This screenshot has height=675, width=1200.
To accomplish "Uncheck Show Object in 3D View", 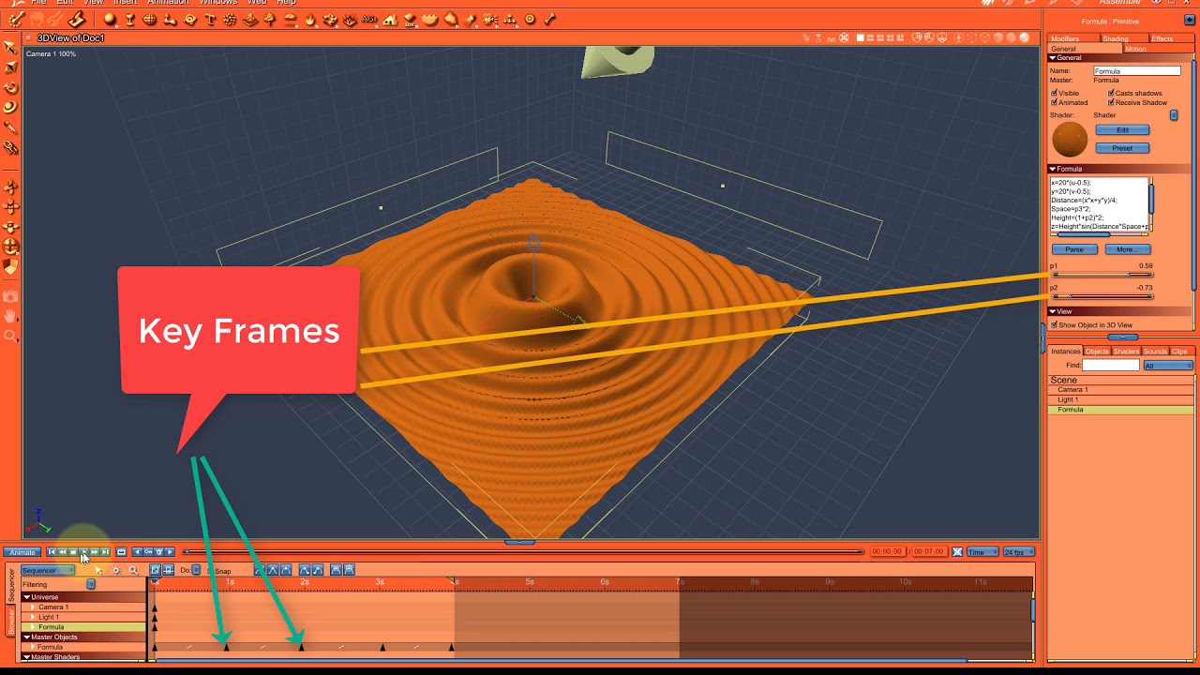I will [1055, 325].
